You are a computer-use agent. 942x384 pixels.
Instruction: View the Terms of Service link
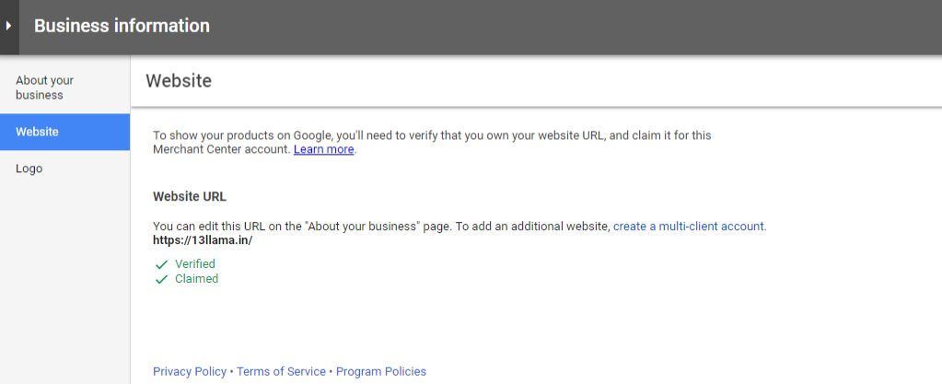(x=281, y=371)
